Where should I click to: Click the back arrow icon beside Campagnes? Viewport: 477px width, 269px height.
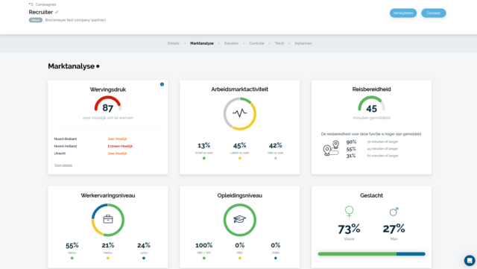point(31,4)
